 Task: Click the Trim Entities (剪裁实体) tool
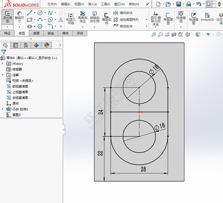click(83, 17)
